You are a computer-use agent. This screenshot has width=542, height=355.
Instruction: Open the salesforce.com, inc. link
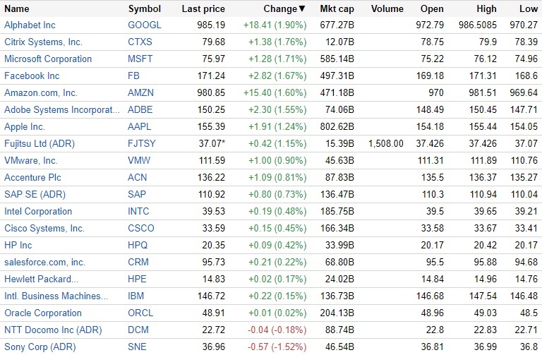44,263
